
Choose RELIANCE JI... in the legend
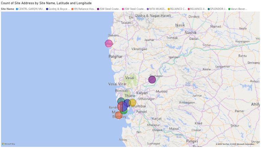pyautogui.click(x=197, y=9)
